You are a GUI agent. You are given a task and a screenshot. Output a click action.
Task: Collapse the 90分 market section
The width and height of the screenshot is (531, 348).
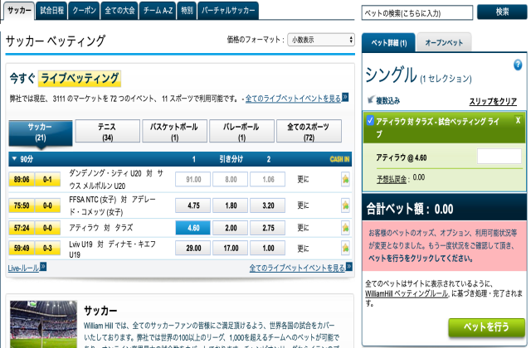click(x=14, y=158)
